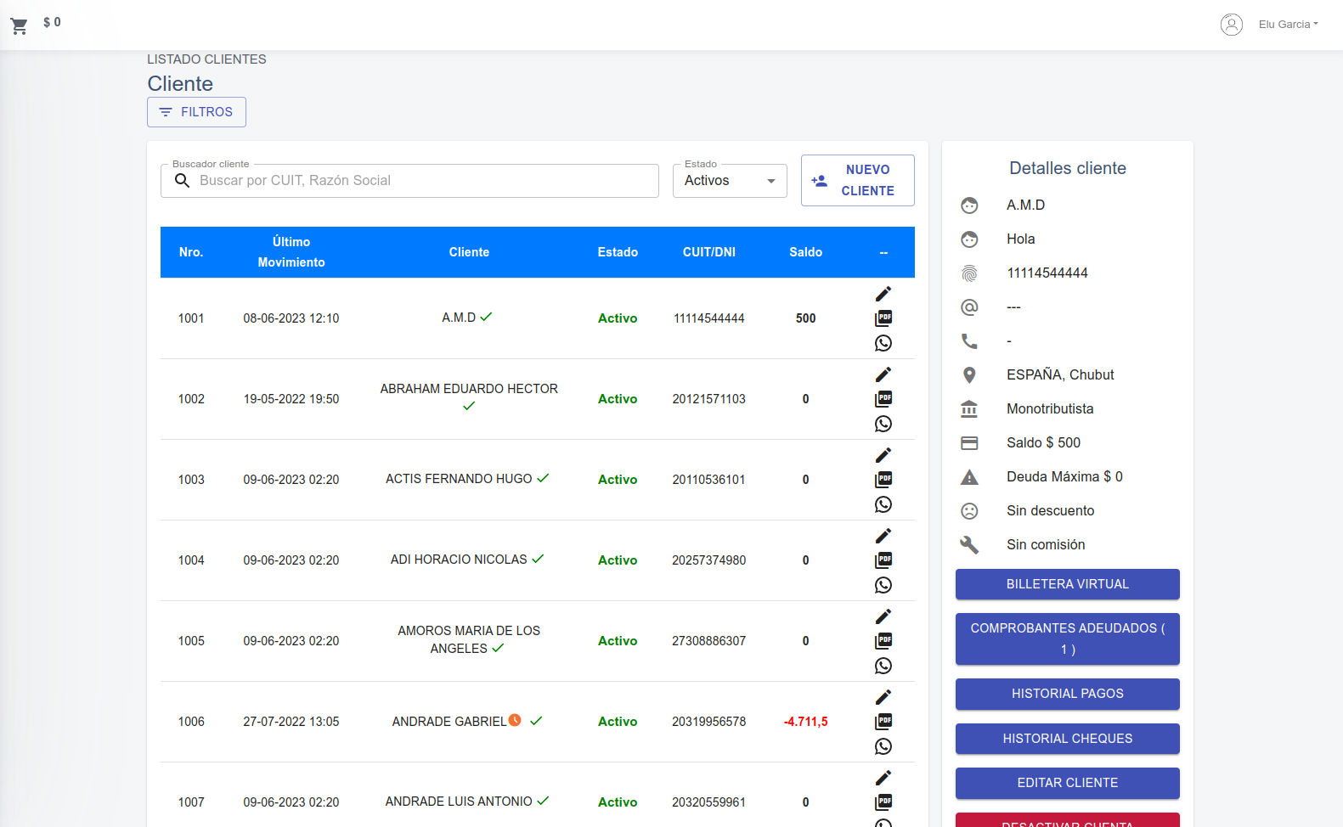Sort by Último Movimiento column header
The width and height of the screenshot is (1343, 827).
pos(291,252)
